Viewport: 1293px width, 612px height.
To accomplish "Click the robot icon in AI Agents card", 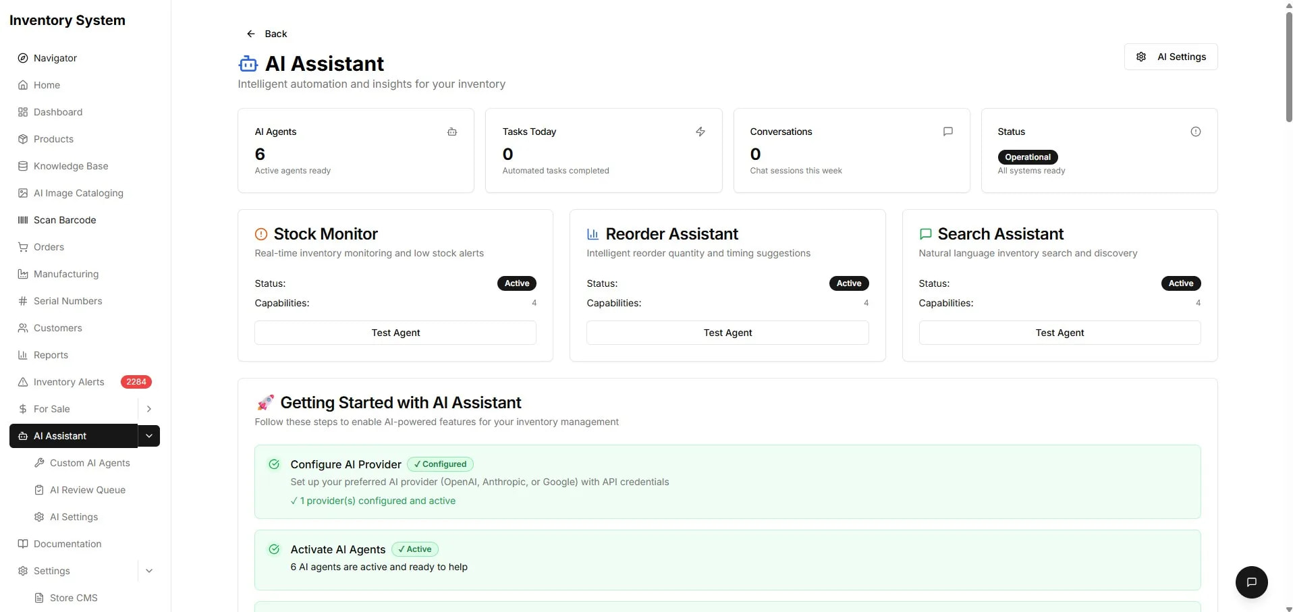I will tap(452, 132).
